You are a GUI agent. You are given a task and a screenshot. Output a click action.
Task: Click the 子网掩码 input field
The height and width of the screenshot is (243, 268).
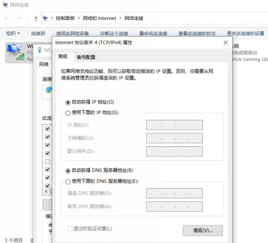point(174,138)
